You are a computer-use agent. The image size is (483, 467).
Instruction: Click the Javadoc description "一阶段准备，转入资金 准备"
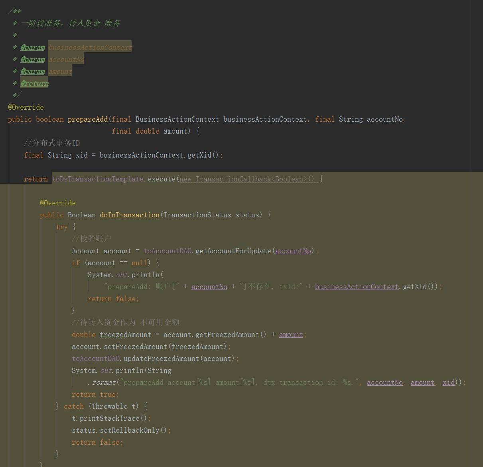point(70,23)
